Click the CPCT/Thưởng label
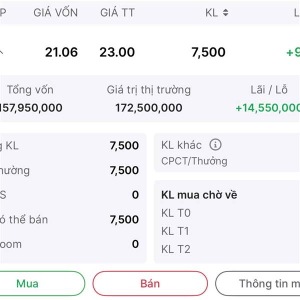Screen dimensions: 300x300 (194, 161)
